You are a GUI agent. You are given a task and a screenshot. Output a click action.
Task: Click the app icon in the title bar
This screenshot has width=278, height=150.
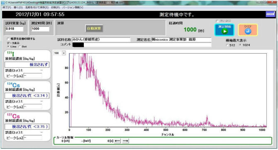pos(3,2)
